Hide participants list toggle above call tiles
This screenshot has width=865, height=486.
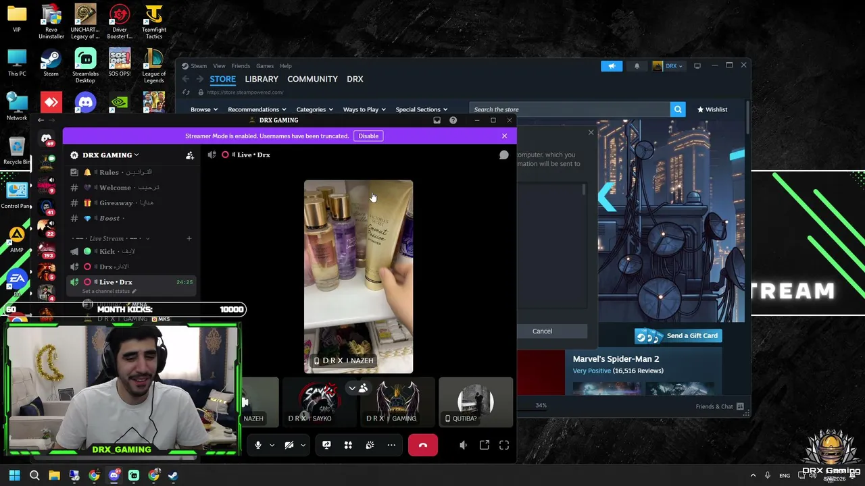(357, 389)
